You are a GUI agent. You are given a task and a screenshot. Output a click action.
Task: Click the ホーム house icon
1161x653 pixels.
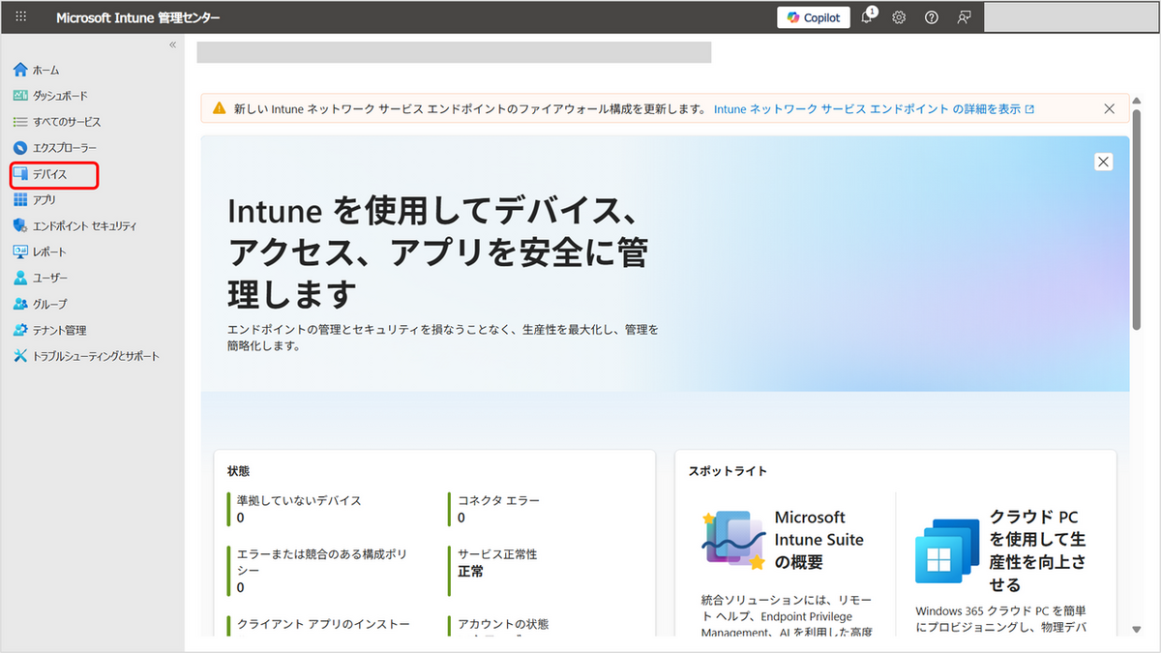(20, 70)
